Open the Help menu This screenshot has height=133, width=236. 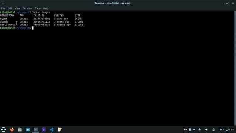point(46,8)
